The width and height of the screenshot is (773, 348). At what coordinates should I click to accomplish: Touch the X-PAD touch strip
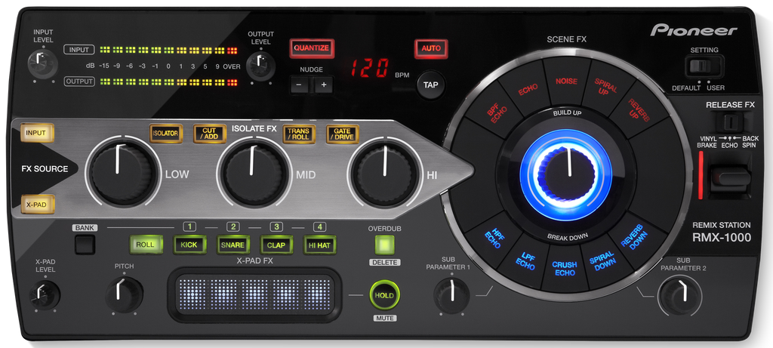(254, 296)
